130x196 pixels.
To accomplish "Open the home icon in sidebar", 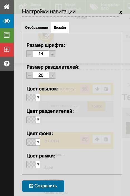I will tap(7, 7).
